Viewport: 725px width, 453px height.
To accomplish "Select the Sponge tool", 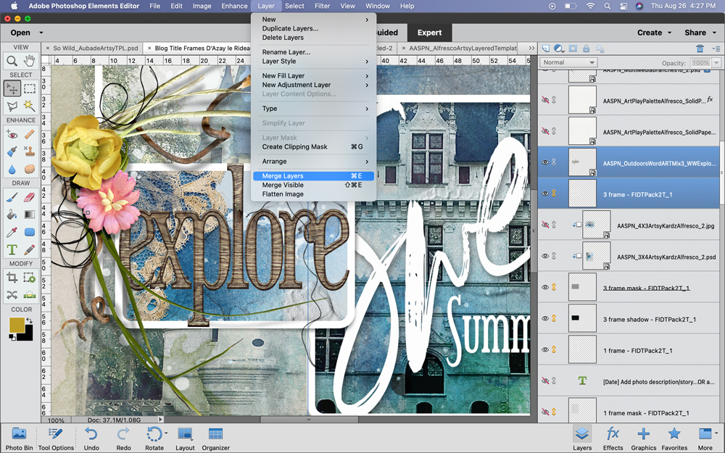I will [x=30, y=169].
